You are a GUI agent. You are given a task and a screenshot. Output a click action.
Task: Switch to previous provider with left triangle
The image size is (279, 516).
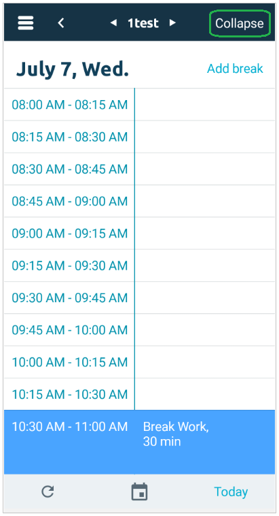pyautogui.click(x=113, y=22)
